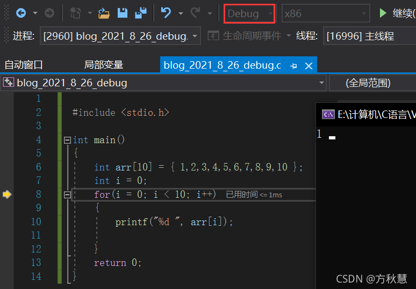Screen dimensions: 416x289
Task: Click the lifecycle events icon
Action: (x=213, y=35)
